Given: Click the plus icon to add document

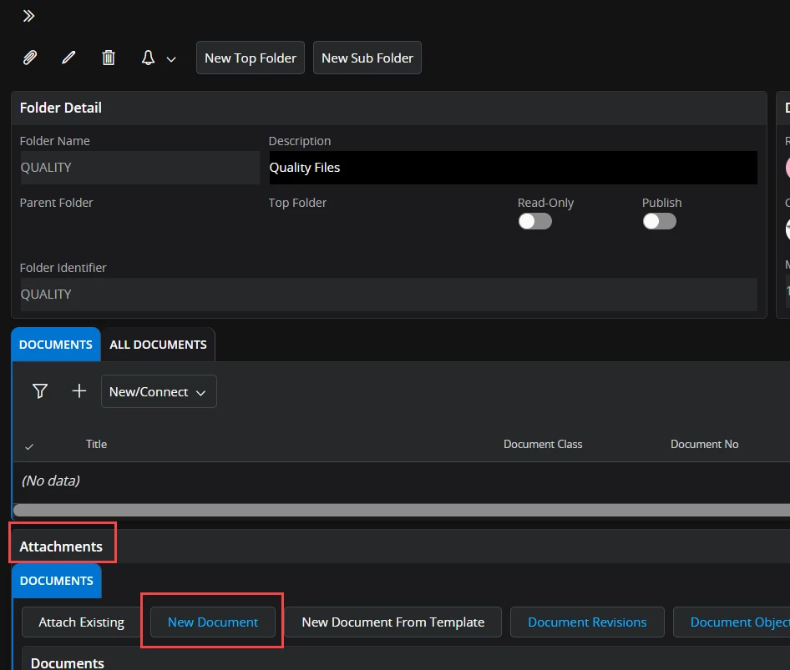Looking at the screenshot, I should tap(79, 391).
